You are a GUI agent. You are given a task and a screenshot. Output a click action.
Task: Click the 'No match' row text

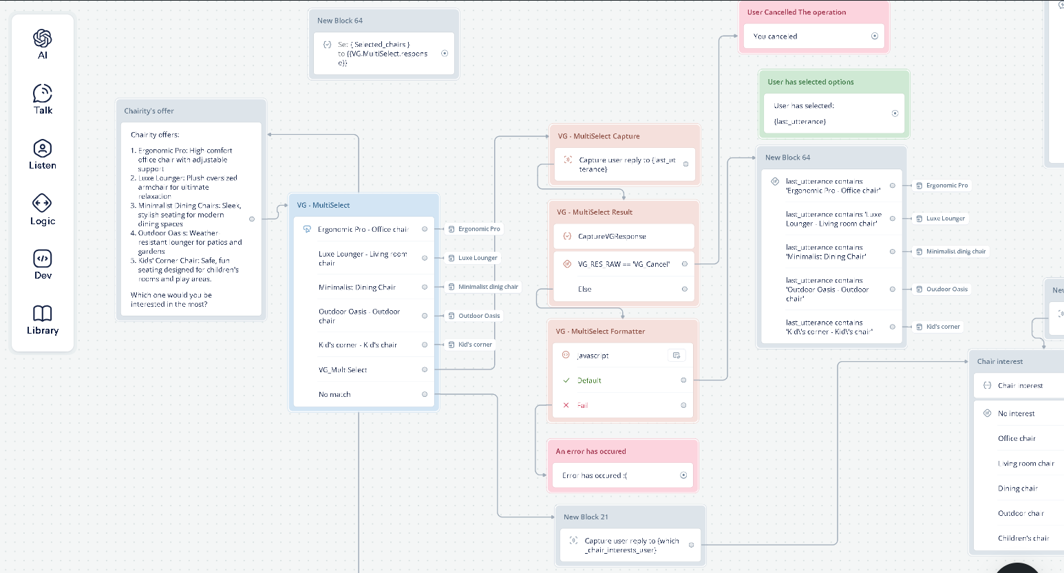click(x=334, y=394)
